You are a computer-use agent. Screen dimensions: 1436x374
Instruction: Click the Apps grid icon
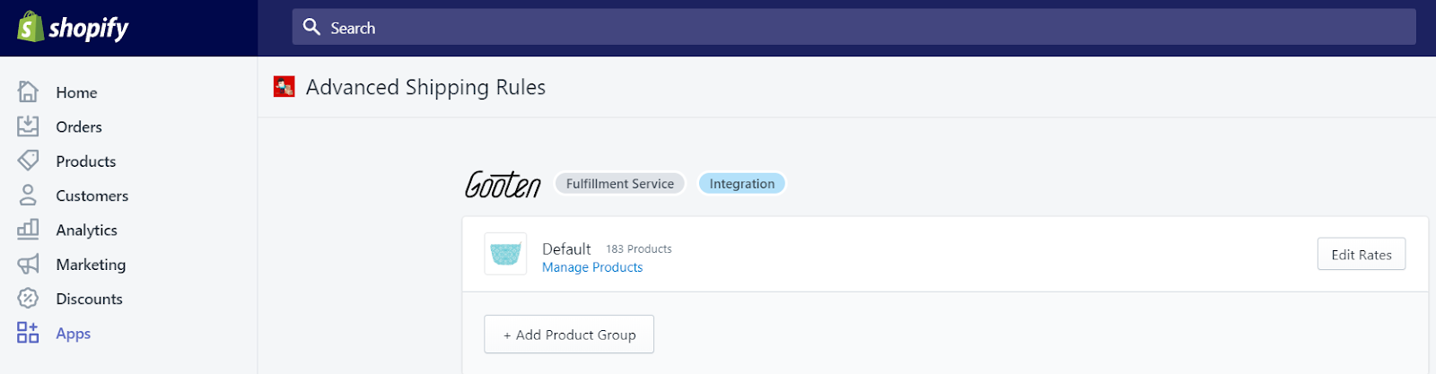point(28,333)
